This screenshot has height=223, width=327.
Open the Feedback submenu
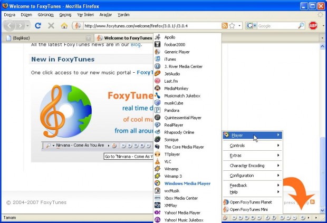(x=252, y=185)
